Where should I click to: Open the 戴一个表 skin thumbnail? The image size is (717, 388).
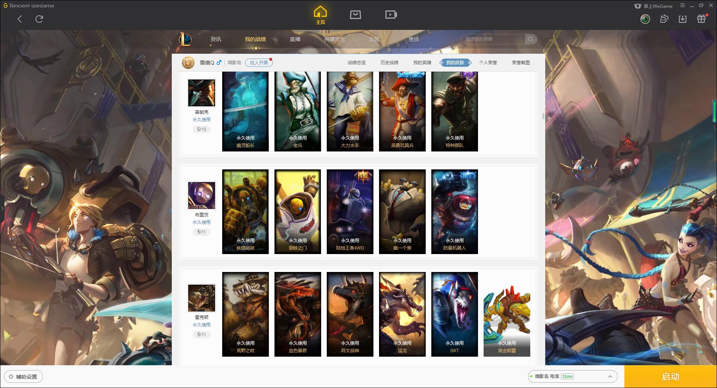[x=402, y=212]
